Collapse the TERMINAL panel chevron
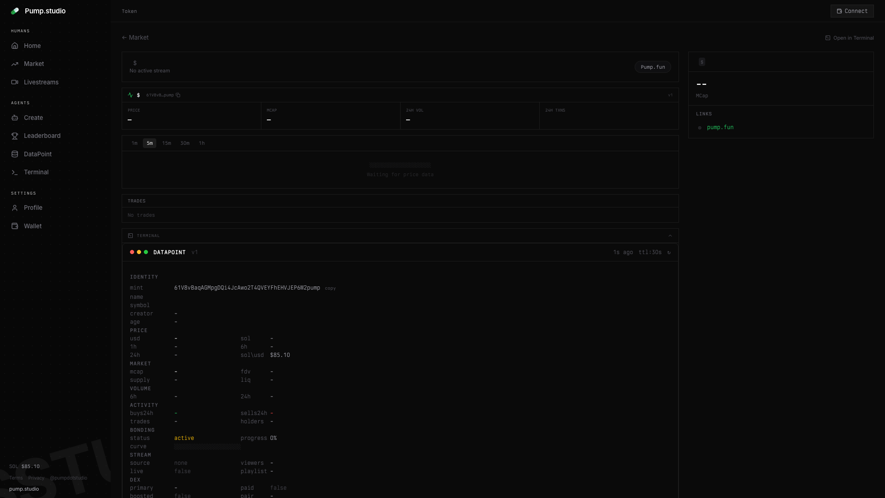This screenshot has width=885, height=498. coord(670,236)
